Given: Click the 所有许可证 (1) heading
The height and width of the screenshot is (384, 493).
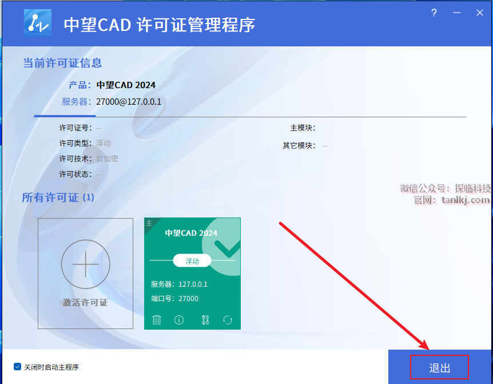Looking at the screenshot, I should tap(58, 197).
